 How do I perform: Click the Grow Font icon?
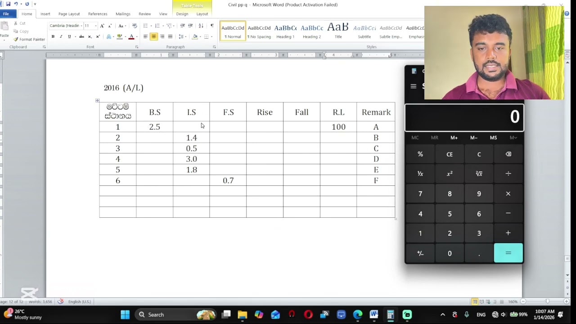[x=102, y=26]
